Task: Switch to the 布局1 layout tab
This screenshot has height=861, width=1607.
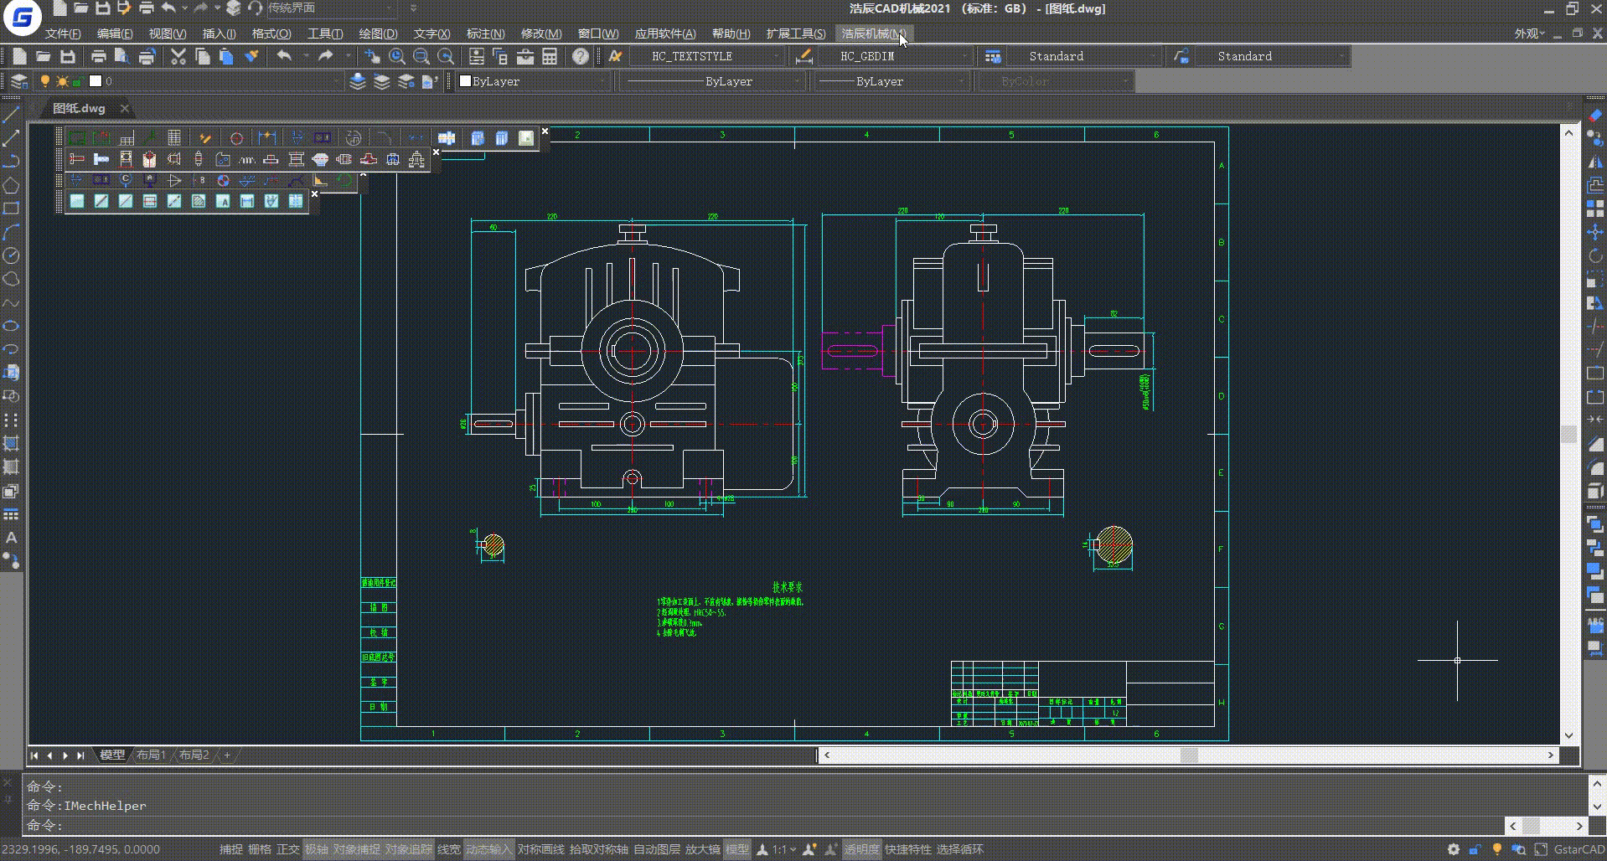Action: tap(151, 755)
